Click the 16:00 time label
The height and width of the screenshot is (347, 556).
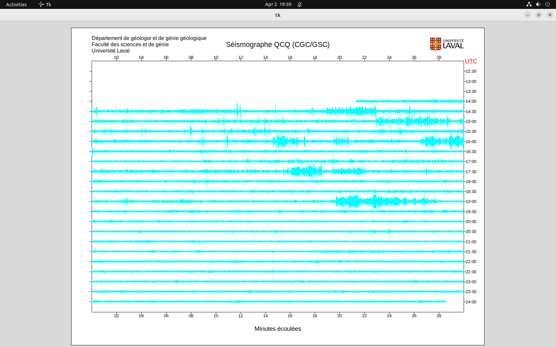(x=471, y=142)
